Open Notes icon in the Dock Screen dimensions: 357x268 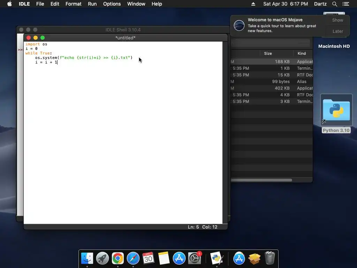(x=164, y=258)
